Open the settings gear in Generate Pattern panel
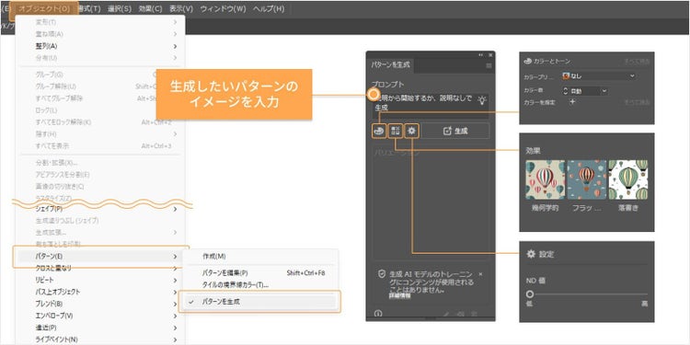This screenshot has height=345, width=690. (x=412, y=131)
